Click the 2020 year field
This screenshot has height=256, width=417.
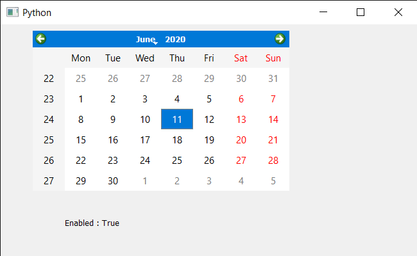pos(175,39)
